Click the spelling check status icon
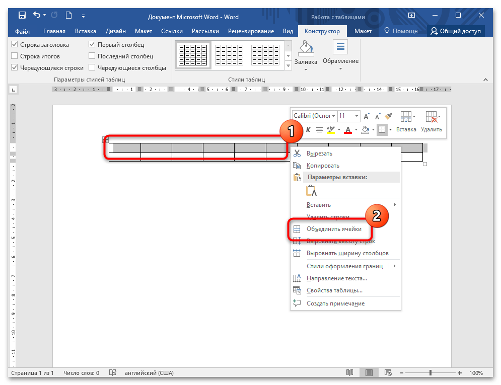501x385 pixels. 112,372
